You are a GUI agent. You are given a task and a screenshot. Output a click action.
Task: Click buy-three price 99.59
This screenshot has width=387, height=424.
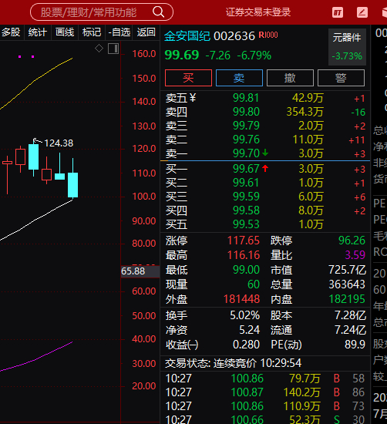tap(246, 197)
